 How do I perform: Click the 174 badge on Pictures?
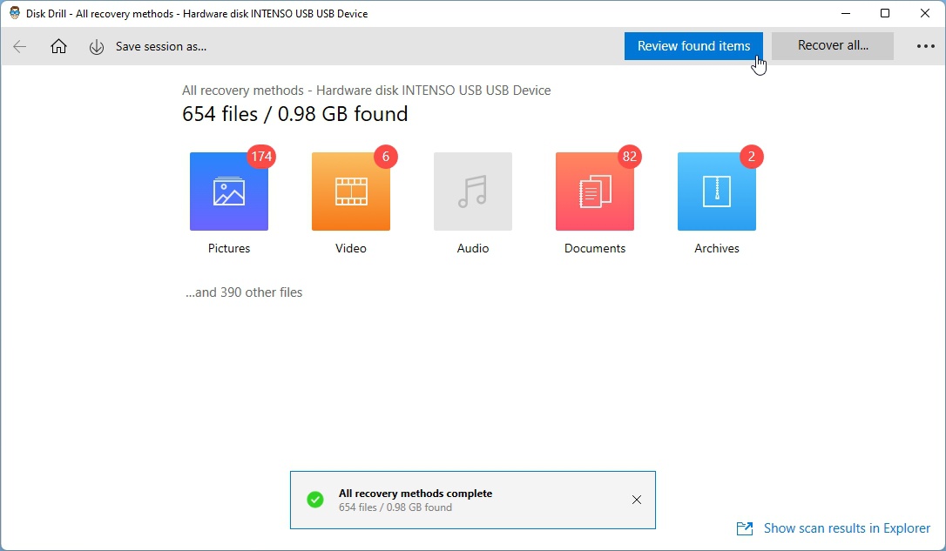point(261,157)
